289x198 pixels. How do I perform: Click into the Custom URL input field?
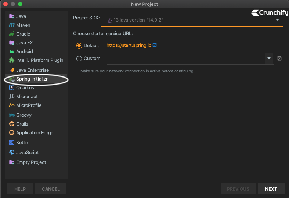click(x=186, y=59)
